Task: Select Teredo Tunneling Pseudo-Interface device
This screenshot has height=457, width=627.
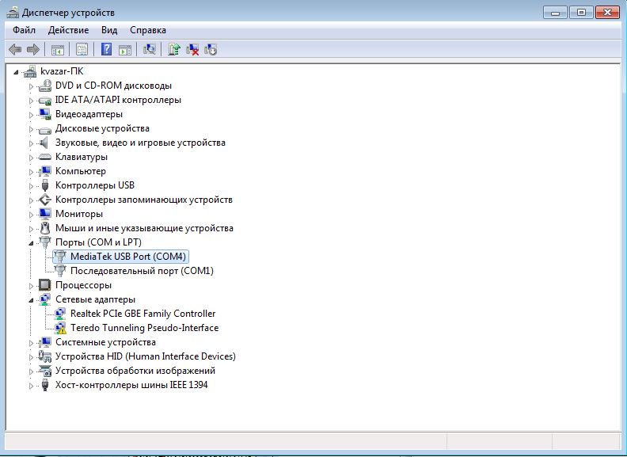Action: pos(144,328)
